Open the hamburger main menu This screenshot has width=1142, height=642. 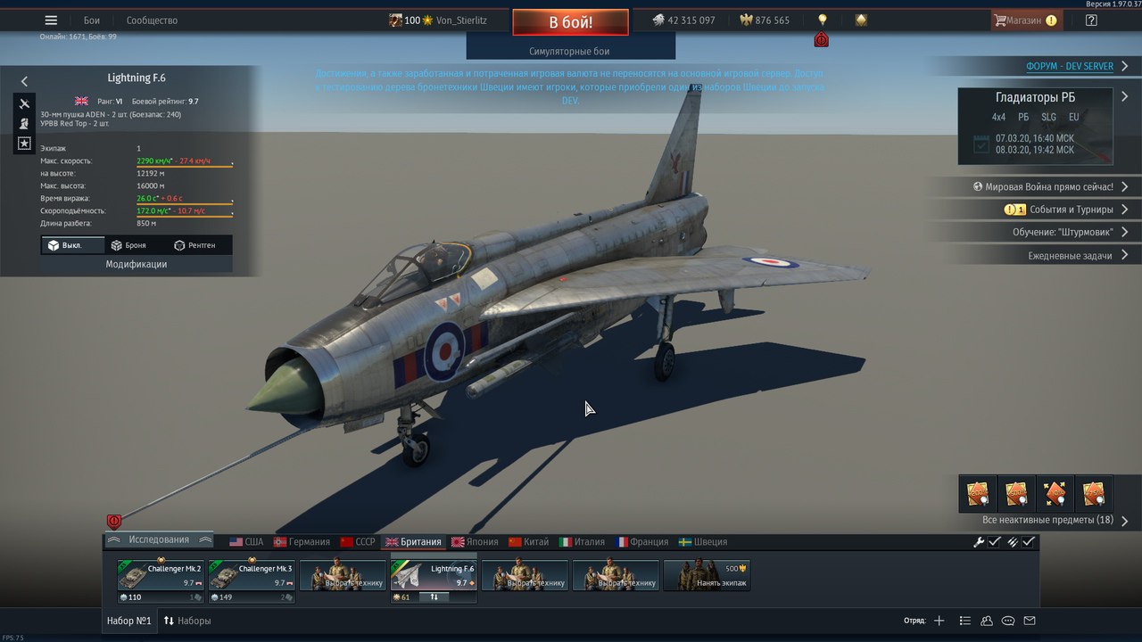point(51,20)
